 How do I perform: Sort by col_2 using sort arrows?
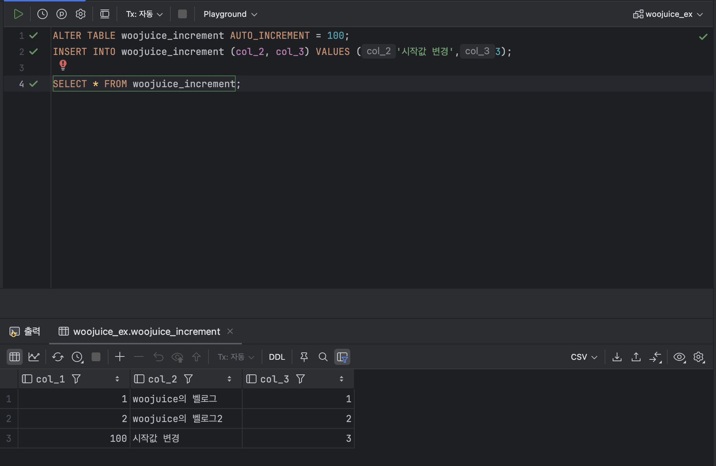pos(229,379)
